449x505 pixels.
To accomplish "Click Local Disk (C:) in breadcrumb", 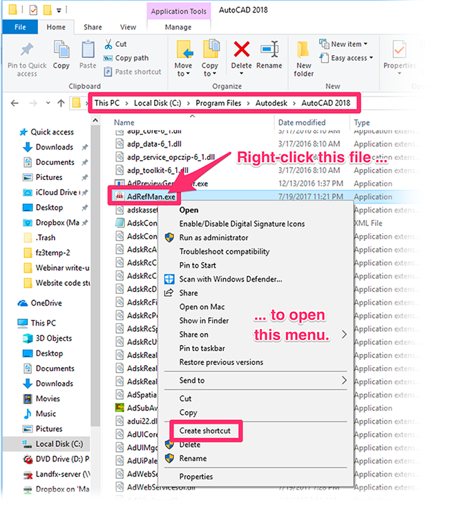I will click(x=157, y=103).
